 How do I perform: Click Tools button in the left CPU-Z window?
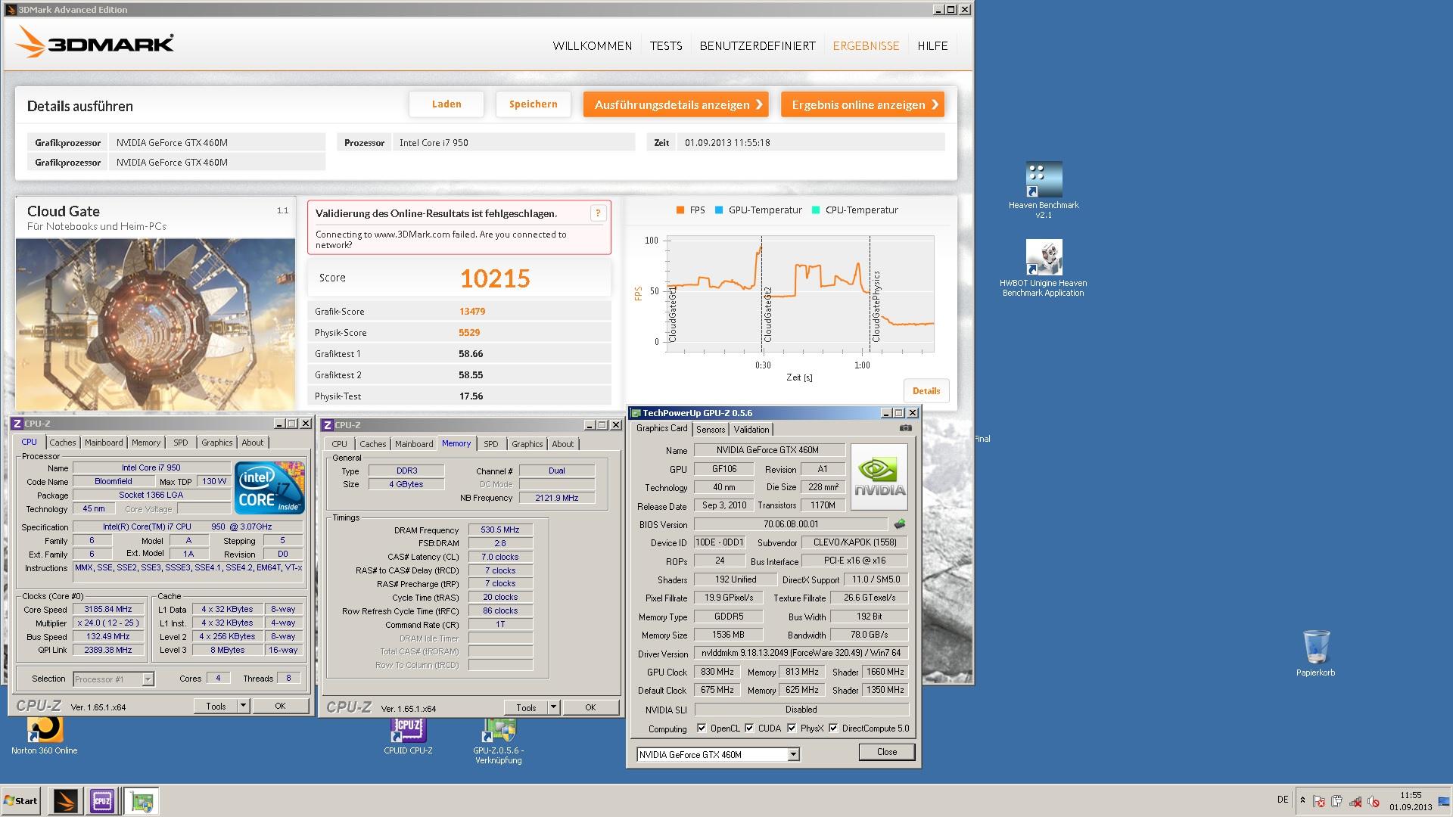click(216, 706)
